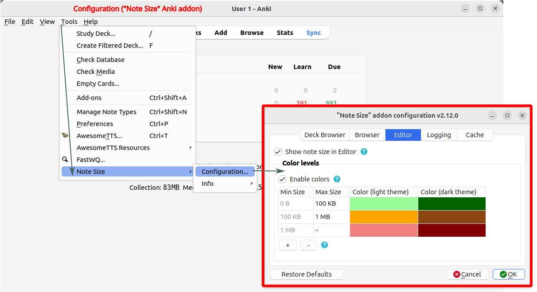
Task: Pick the orange light theme color swatch
Action: click(x=384, y=217)
